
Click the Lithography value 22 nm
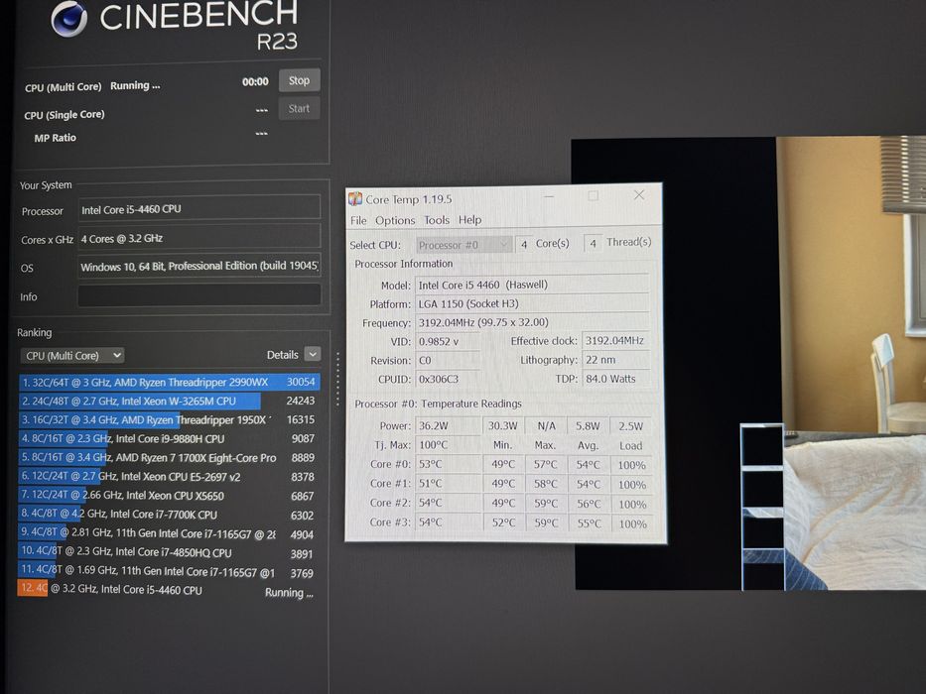(x=616, y=359)
